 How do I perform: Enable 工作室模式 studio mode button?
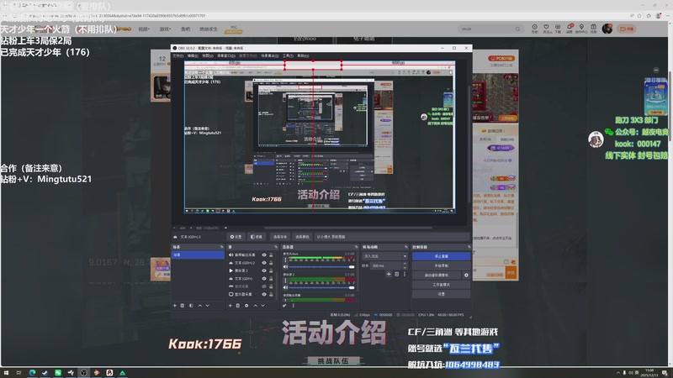[x=441, y=285]
